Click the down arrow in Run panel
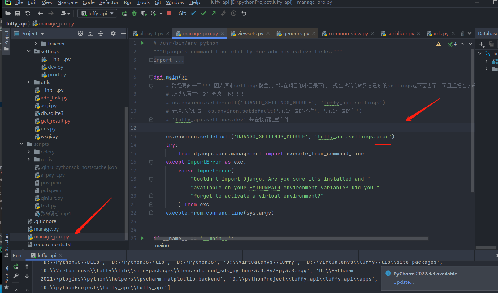Viewport: 498px width, 293px height. point(27,276)
